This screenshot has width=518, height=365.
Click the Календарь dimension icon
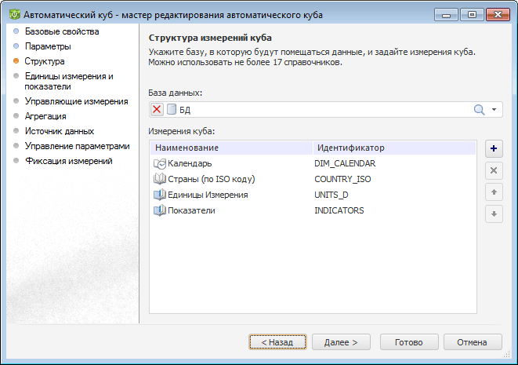coord(160,163)
